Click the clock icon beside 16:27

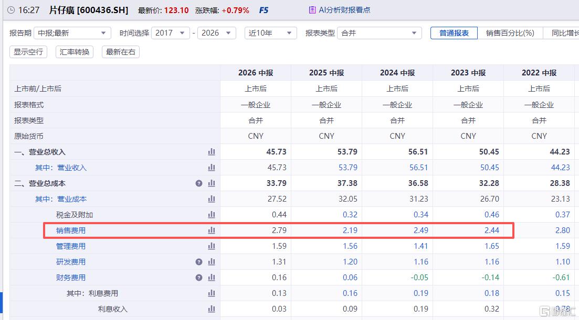[11, 10]
